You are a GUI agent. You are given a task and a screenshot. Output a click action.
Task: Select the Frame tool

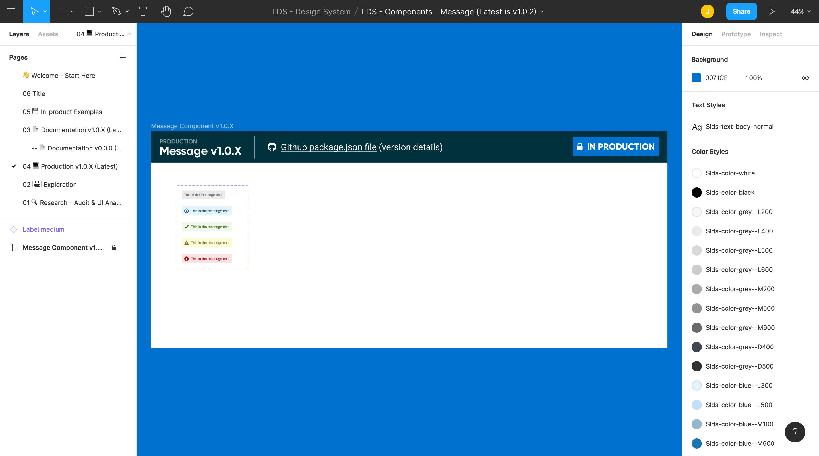click(x=62, y=11)
